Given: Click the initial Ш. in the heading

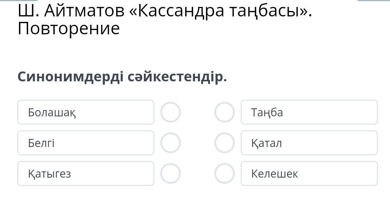Looking at the screenshot, I should [x=28, y=11].
